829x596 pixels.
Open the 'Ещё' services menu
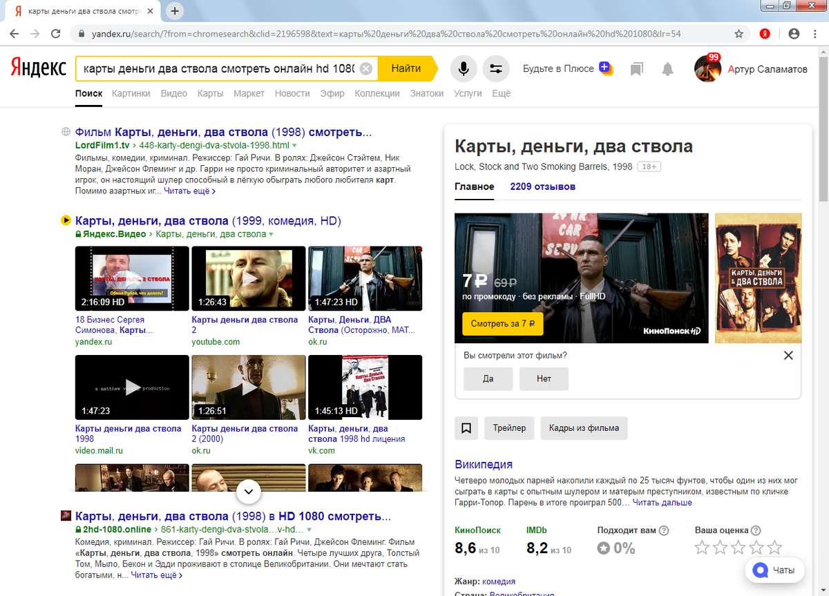[502, 93]
